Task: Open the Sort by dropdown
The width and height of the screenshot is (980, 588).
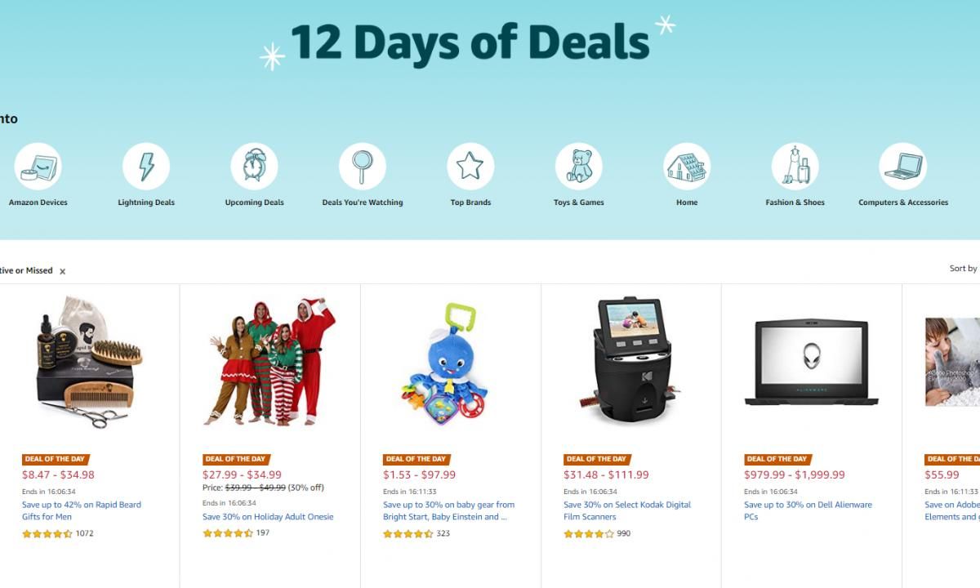Action: click(964, 269)
